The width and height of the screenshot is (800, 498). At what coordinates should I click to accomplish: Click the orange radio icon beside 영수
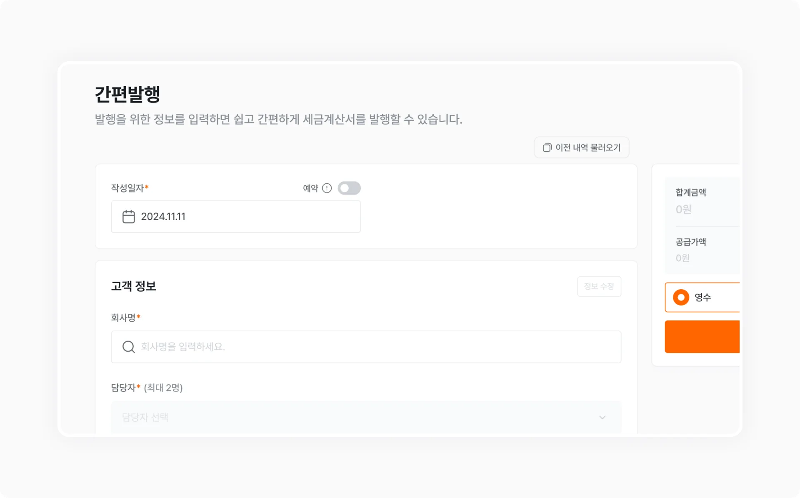(x=681, y=297)
